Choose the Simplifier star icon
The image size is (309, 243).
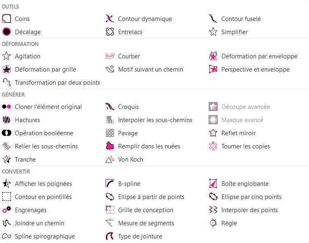pos(213,32)
